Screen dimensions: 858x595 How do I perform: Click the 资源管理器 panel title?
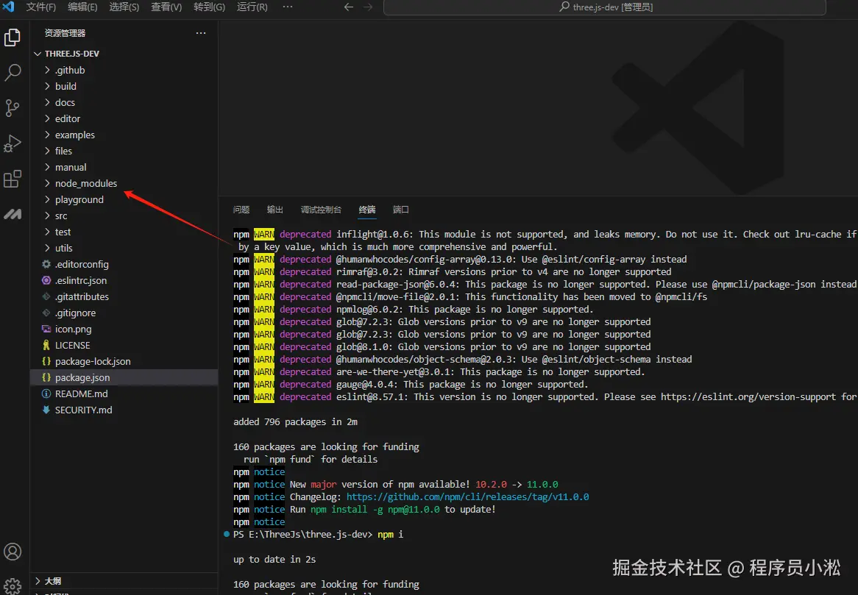point(65,33)
